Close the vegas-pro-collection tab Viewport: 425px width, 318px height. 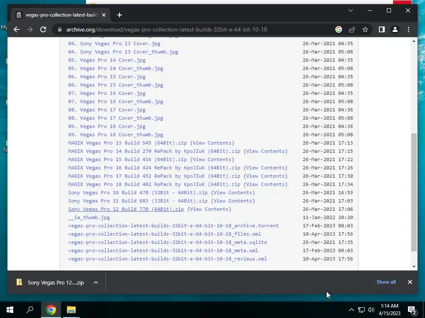103,15
